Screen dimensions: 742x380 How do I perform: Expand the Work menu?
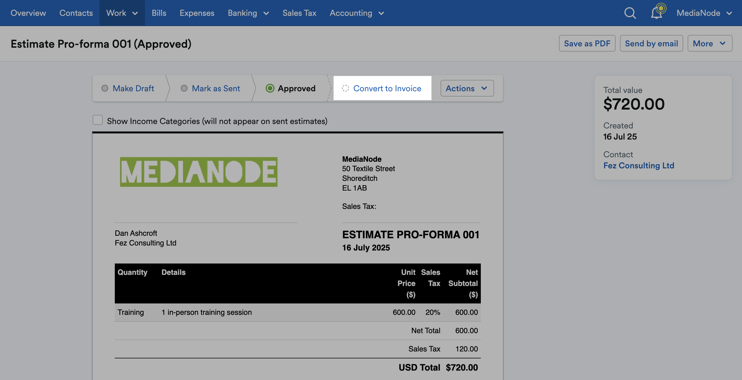pyautogui.click(x=122, y=13)
